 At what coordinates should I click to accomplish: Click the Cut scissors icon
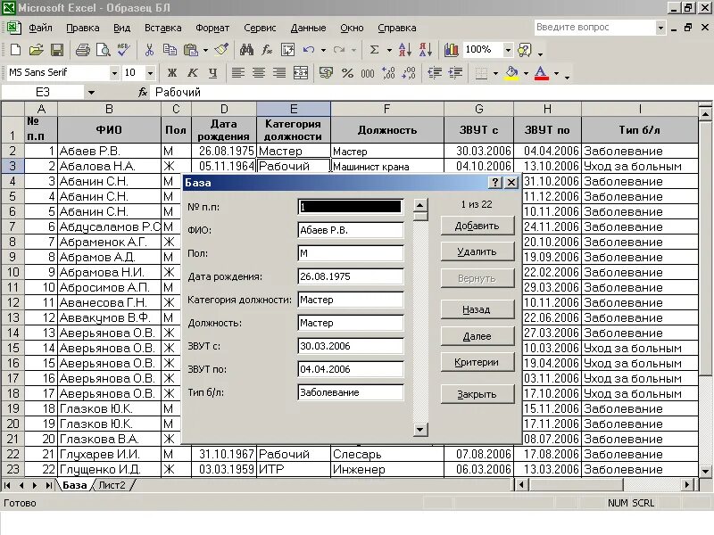149,50
